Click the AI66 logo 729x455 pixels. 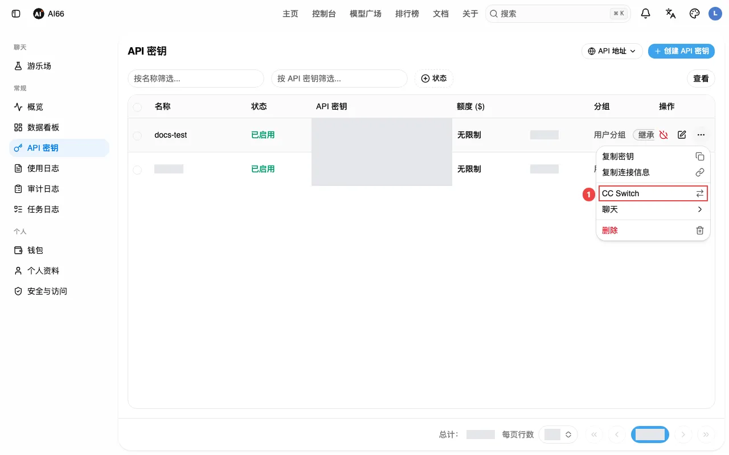[48, 14]
